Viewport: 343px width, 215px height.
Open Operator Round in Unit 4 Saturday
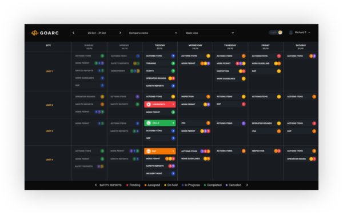pos(301,159)
